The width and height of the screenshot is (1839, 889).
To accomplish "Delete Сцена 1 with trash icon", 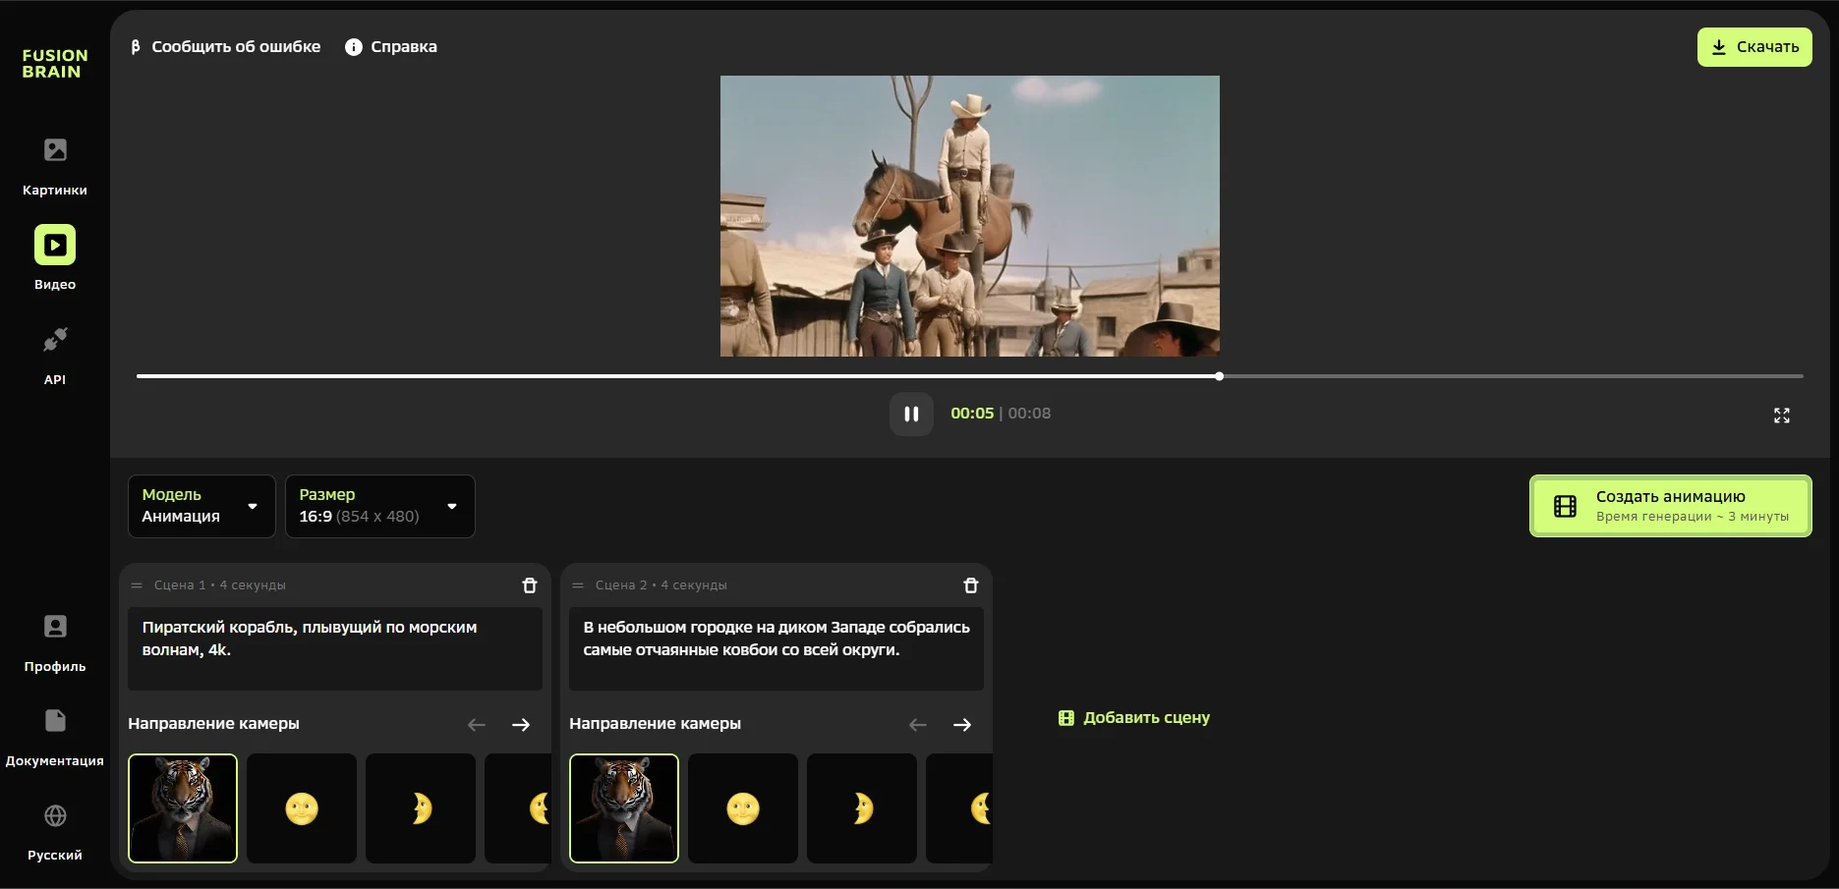I will coord(529,585).
